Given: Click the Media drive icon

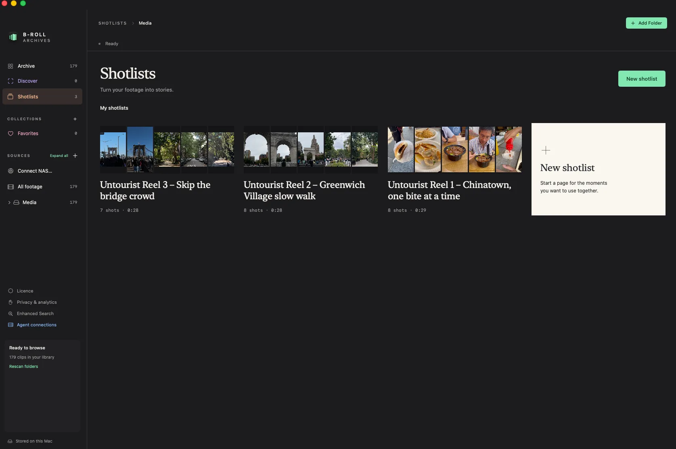Looking at the screenshot, I should coord(17,203).
